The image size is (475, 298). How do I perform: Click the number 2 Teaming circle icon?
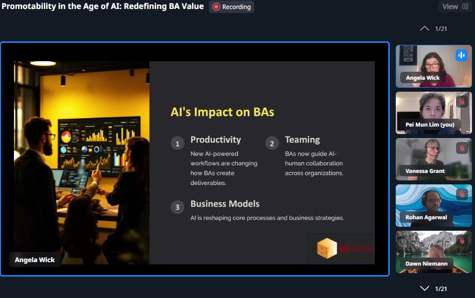(x=272, y=144)
